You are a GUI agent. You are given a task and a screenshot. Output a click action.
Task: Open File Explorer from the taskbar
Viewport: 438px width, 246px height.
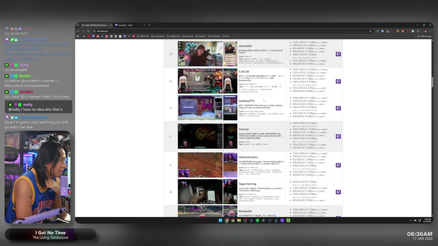[239, 220]
